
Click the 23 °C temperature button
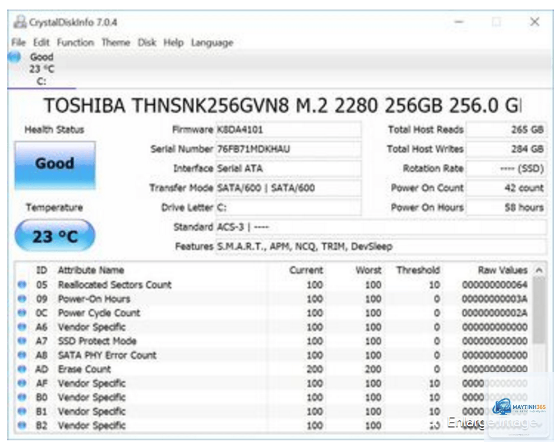coord(55,235)
